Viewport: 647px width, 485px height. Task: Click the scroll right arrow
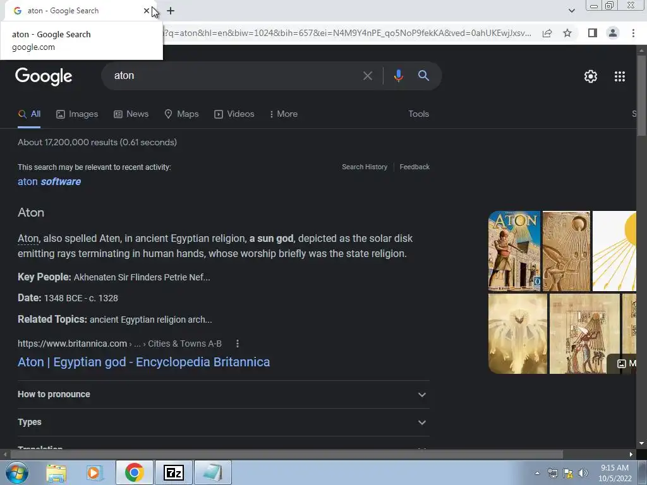(x=631, y=455)
